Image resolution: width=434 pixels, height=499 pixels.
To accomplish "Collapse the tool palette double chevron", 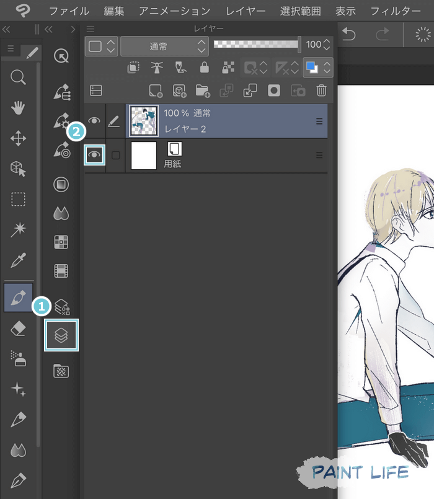I will pos(6,30).
